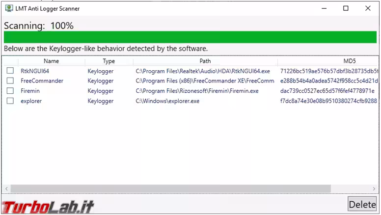This screenshot has width=381, height=215.
Task: Maximize the LMT Anti Logger Scanner window
Action: pyautogui.click(x=346, y=8)
